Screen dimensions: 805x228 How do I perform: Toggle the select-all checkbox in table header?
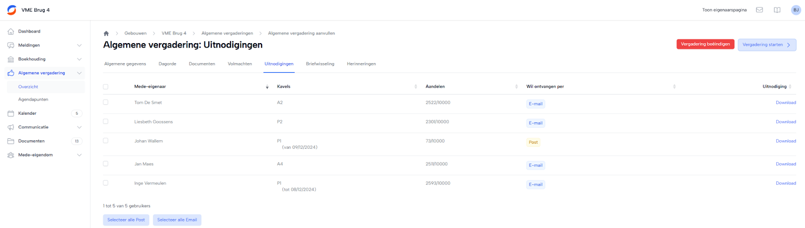(106, 87)
